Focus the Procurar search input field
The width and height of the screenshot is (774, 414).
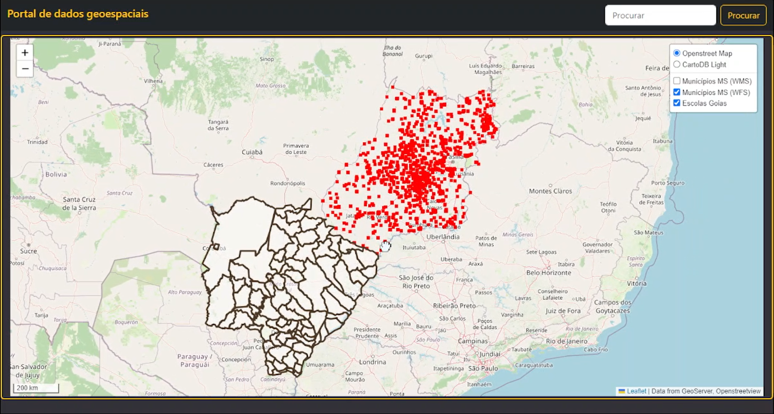(660, 15)
